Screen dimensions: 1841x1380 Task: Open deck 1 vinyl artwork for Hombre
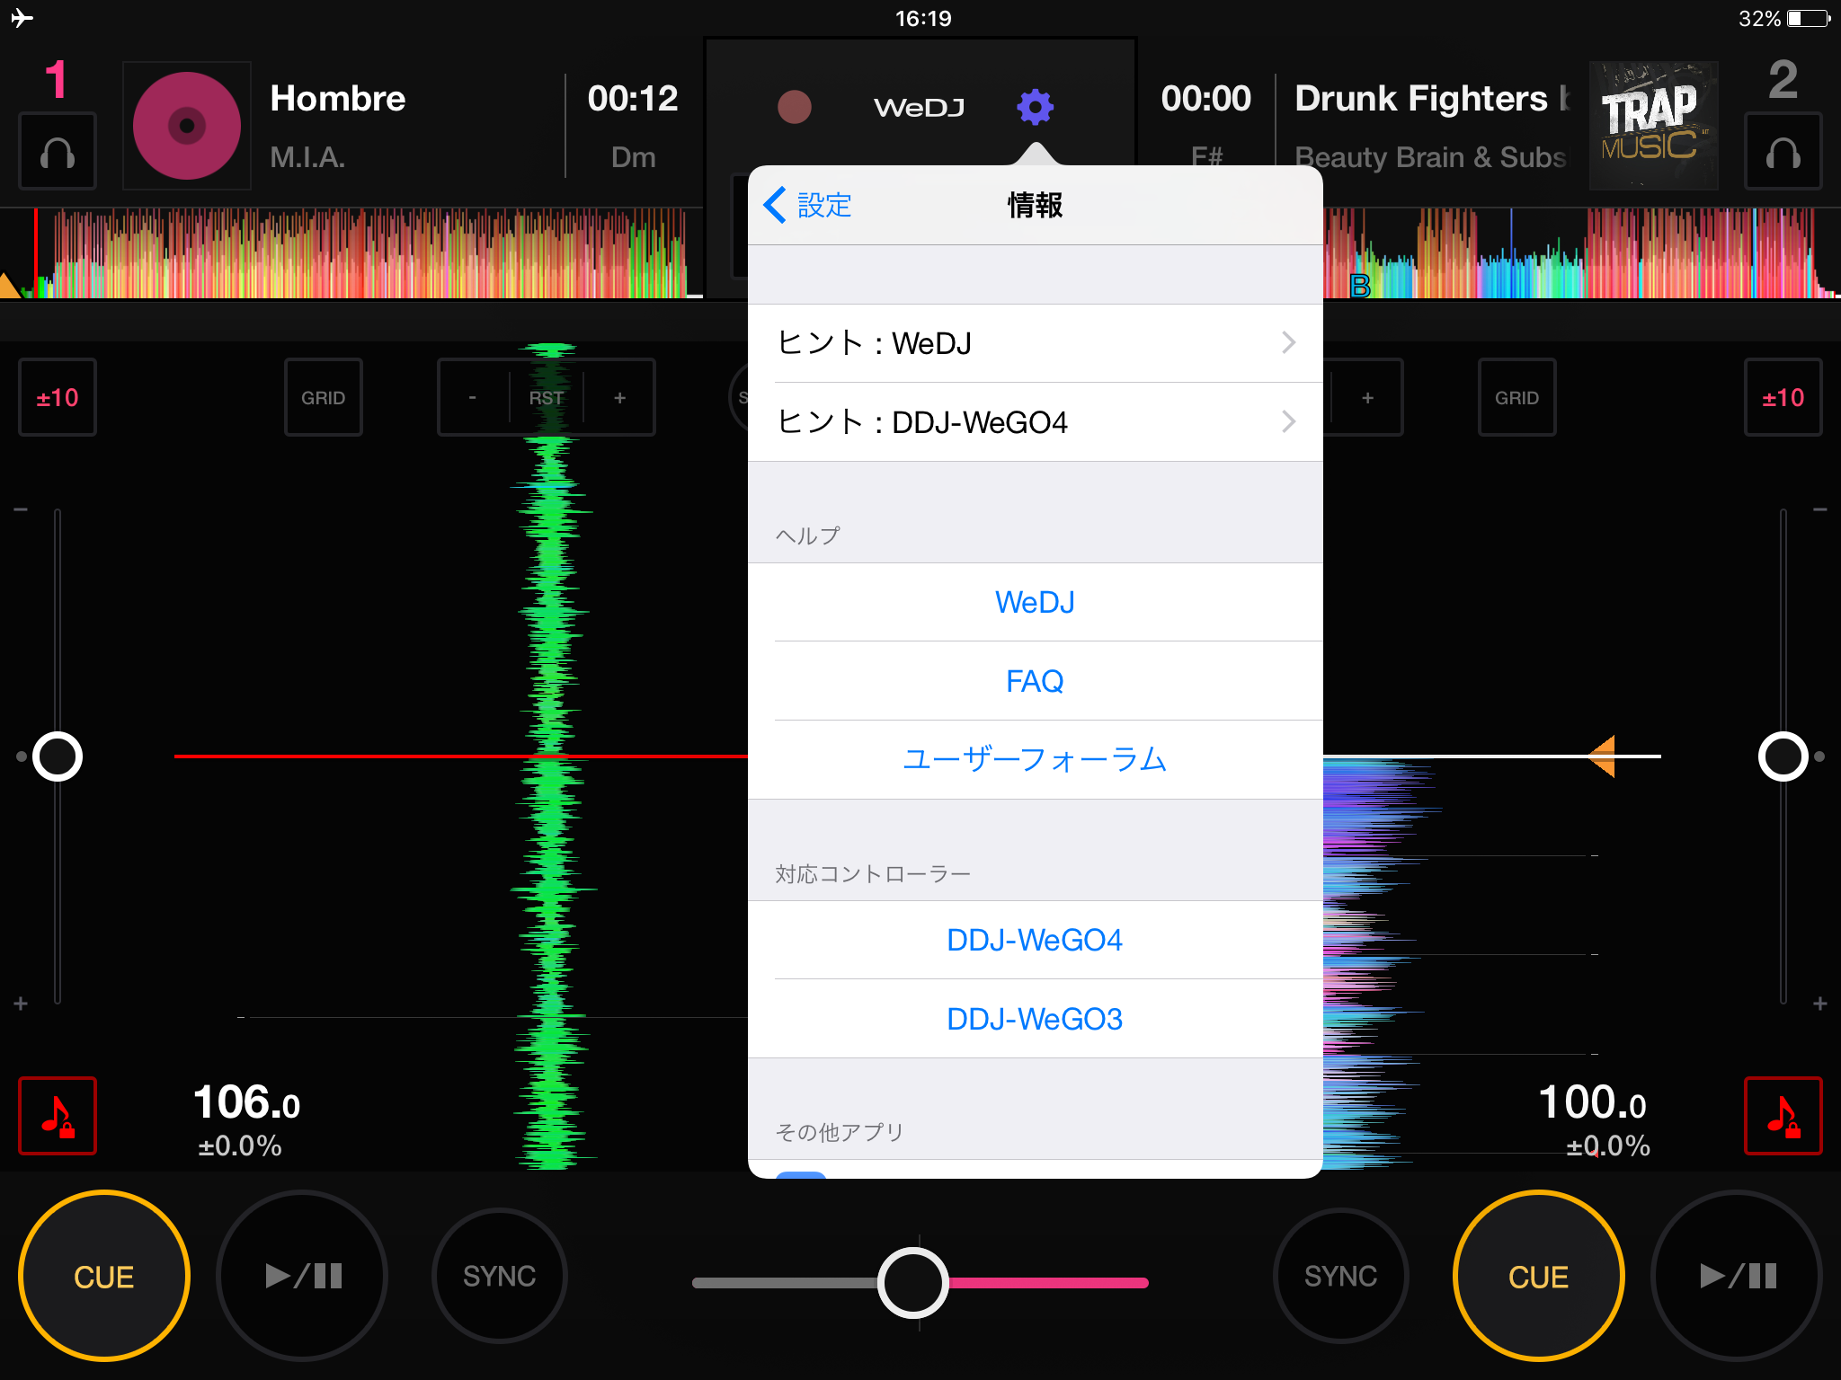[x=187, y=126]
